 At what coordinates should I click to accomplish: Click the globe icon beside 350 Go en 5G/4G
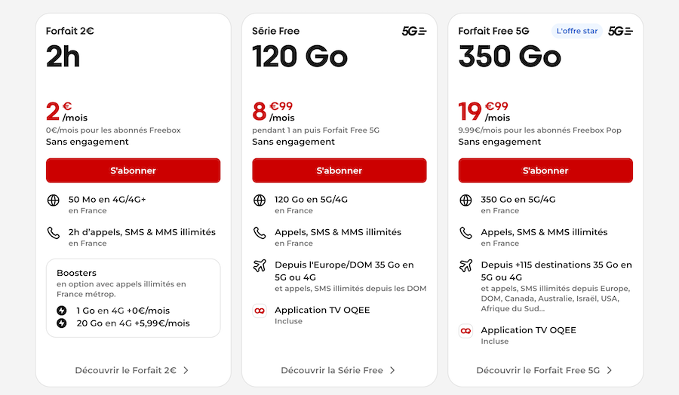(465, 201)
